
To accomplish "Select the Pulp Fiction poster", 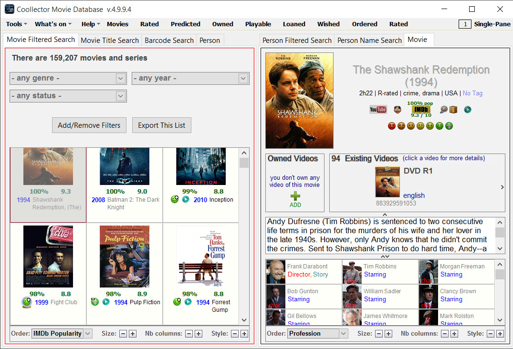I will (x=125, y=257).
